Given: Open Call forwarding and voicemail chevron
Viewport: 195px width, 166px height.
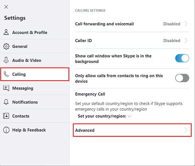Looking at the screenshot, I should 186,24.
